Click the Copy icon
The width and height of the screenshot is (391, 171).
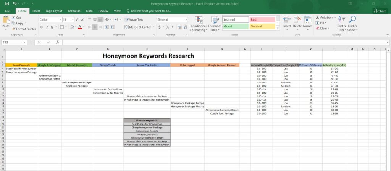click(14, 23)
